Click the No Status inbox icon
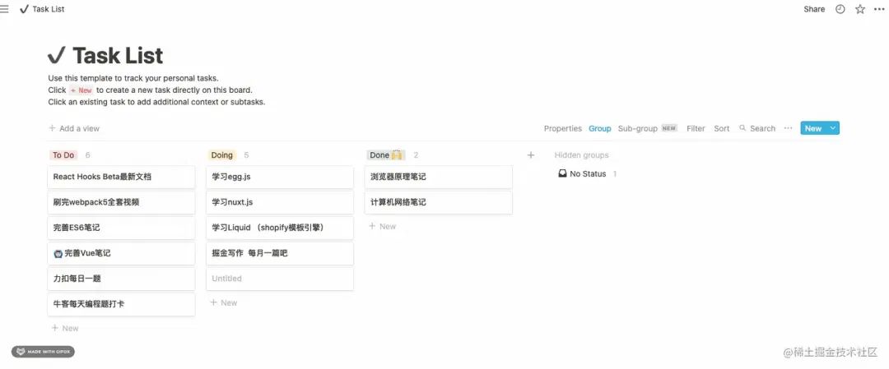The height and width of the screenshot is (369, 889). pyautogui.click(x=562, y=173)
